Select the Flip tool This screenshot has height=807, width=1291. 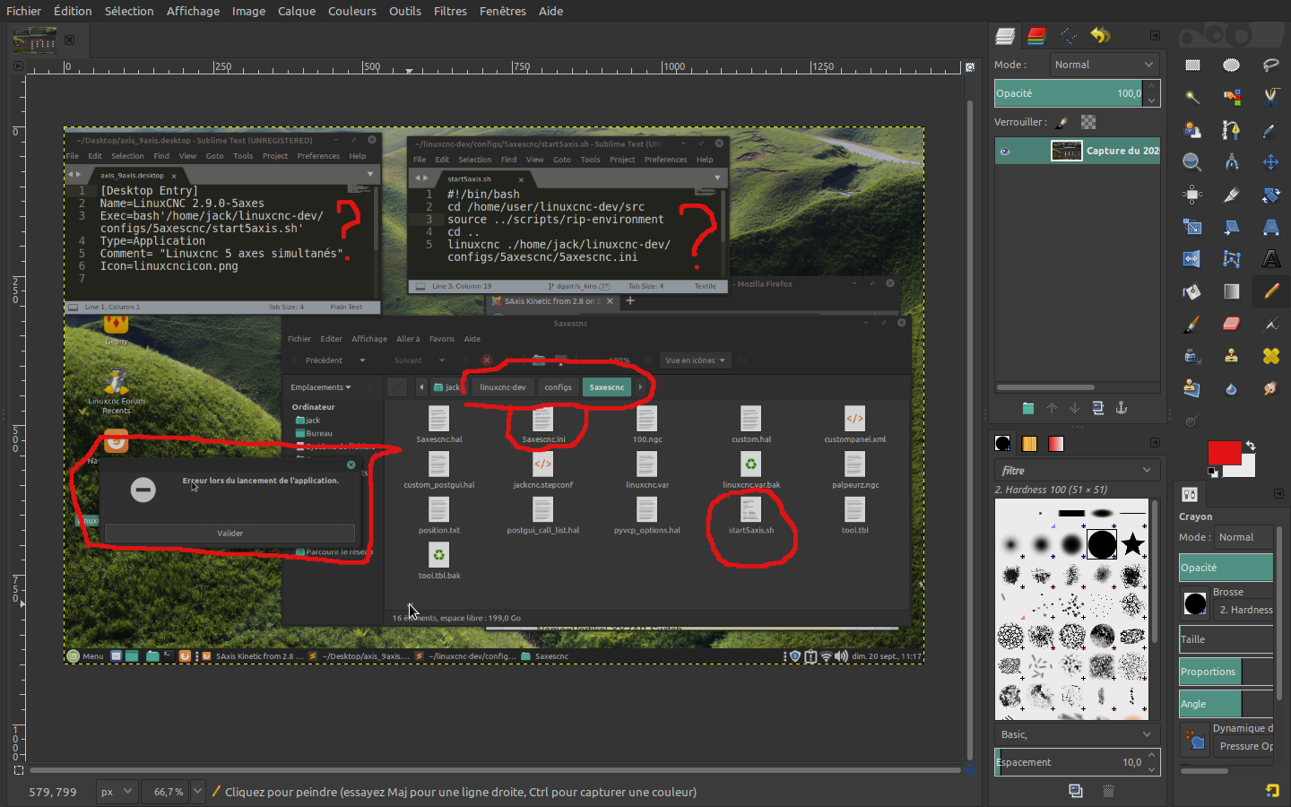pyautogui.click(x=1192, y=259)
